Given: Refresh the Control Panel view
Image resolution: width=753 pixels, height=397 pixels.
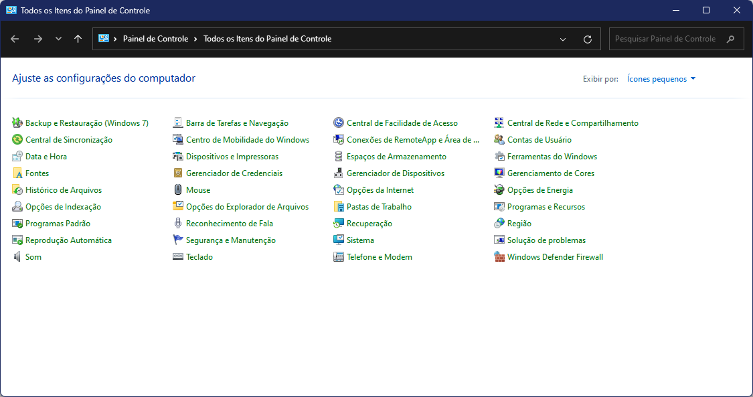Looking at the screenshot, I should tap(587, 39).
